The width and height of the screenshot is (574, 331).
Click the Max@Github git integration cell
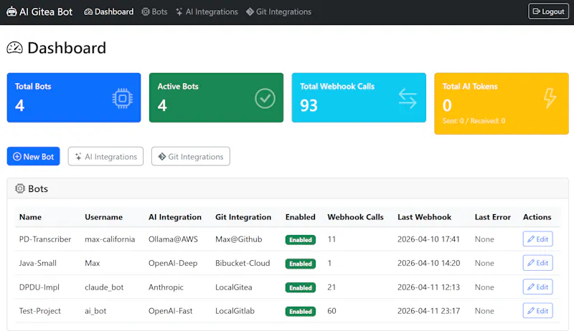(239, 239)
